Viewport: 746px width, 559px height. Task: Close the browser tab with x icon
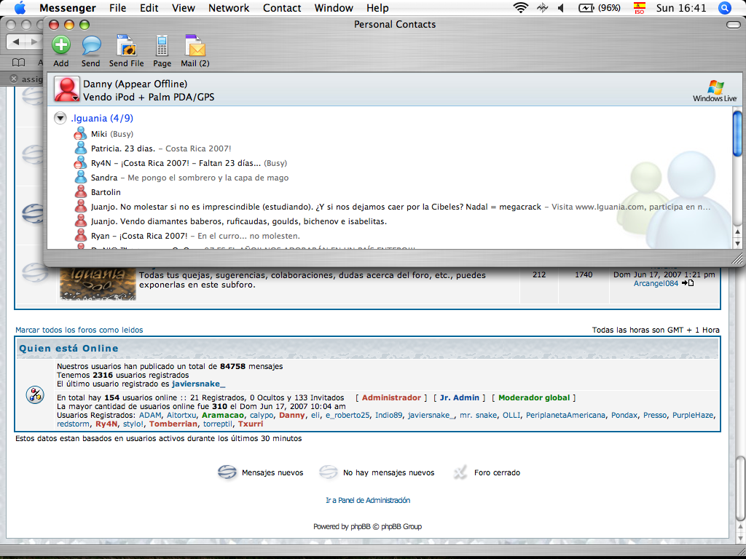pyautogui.click(x=14, y=79)
